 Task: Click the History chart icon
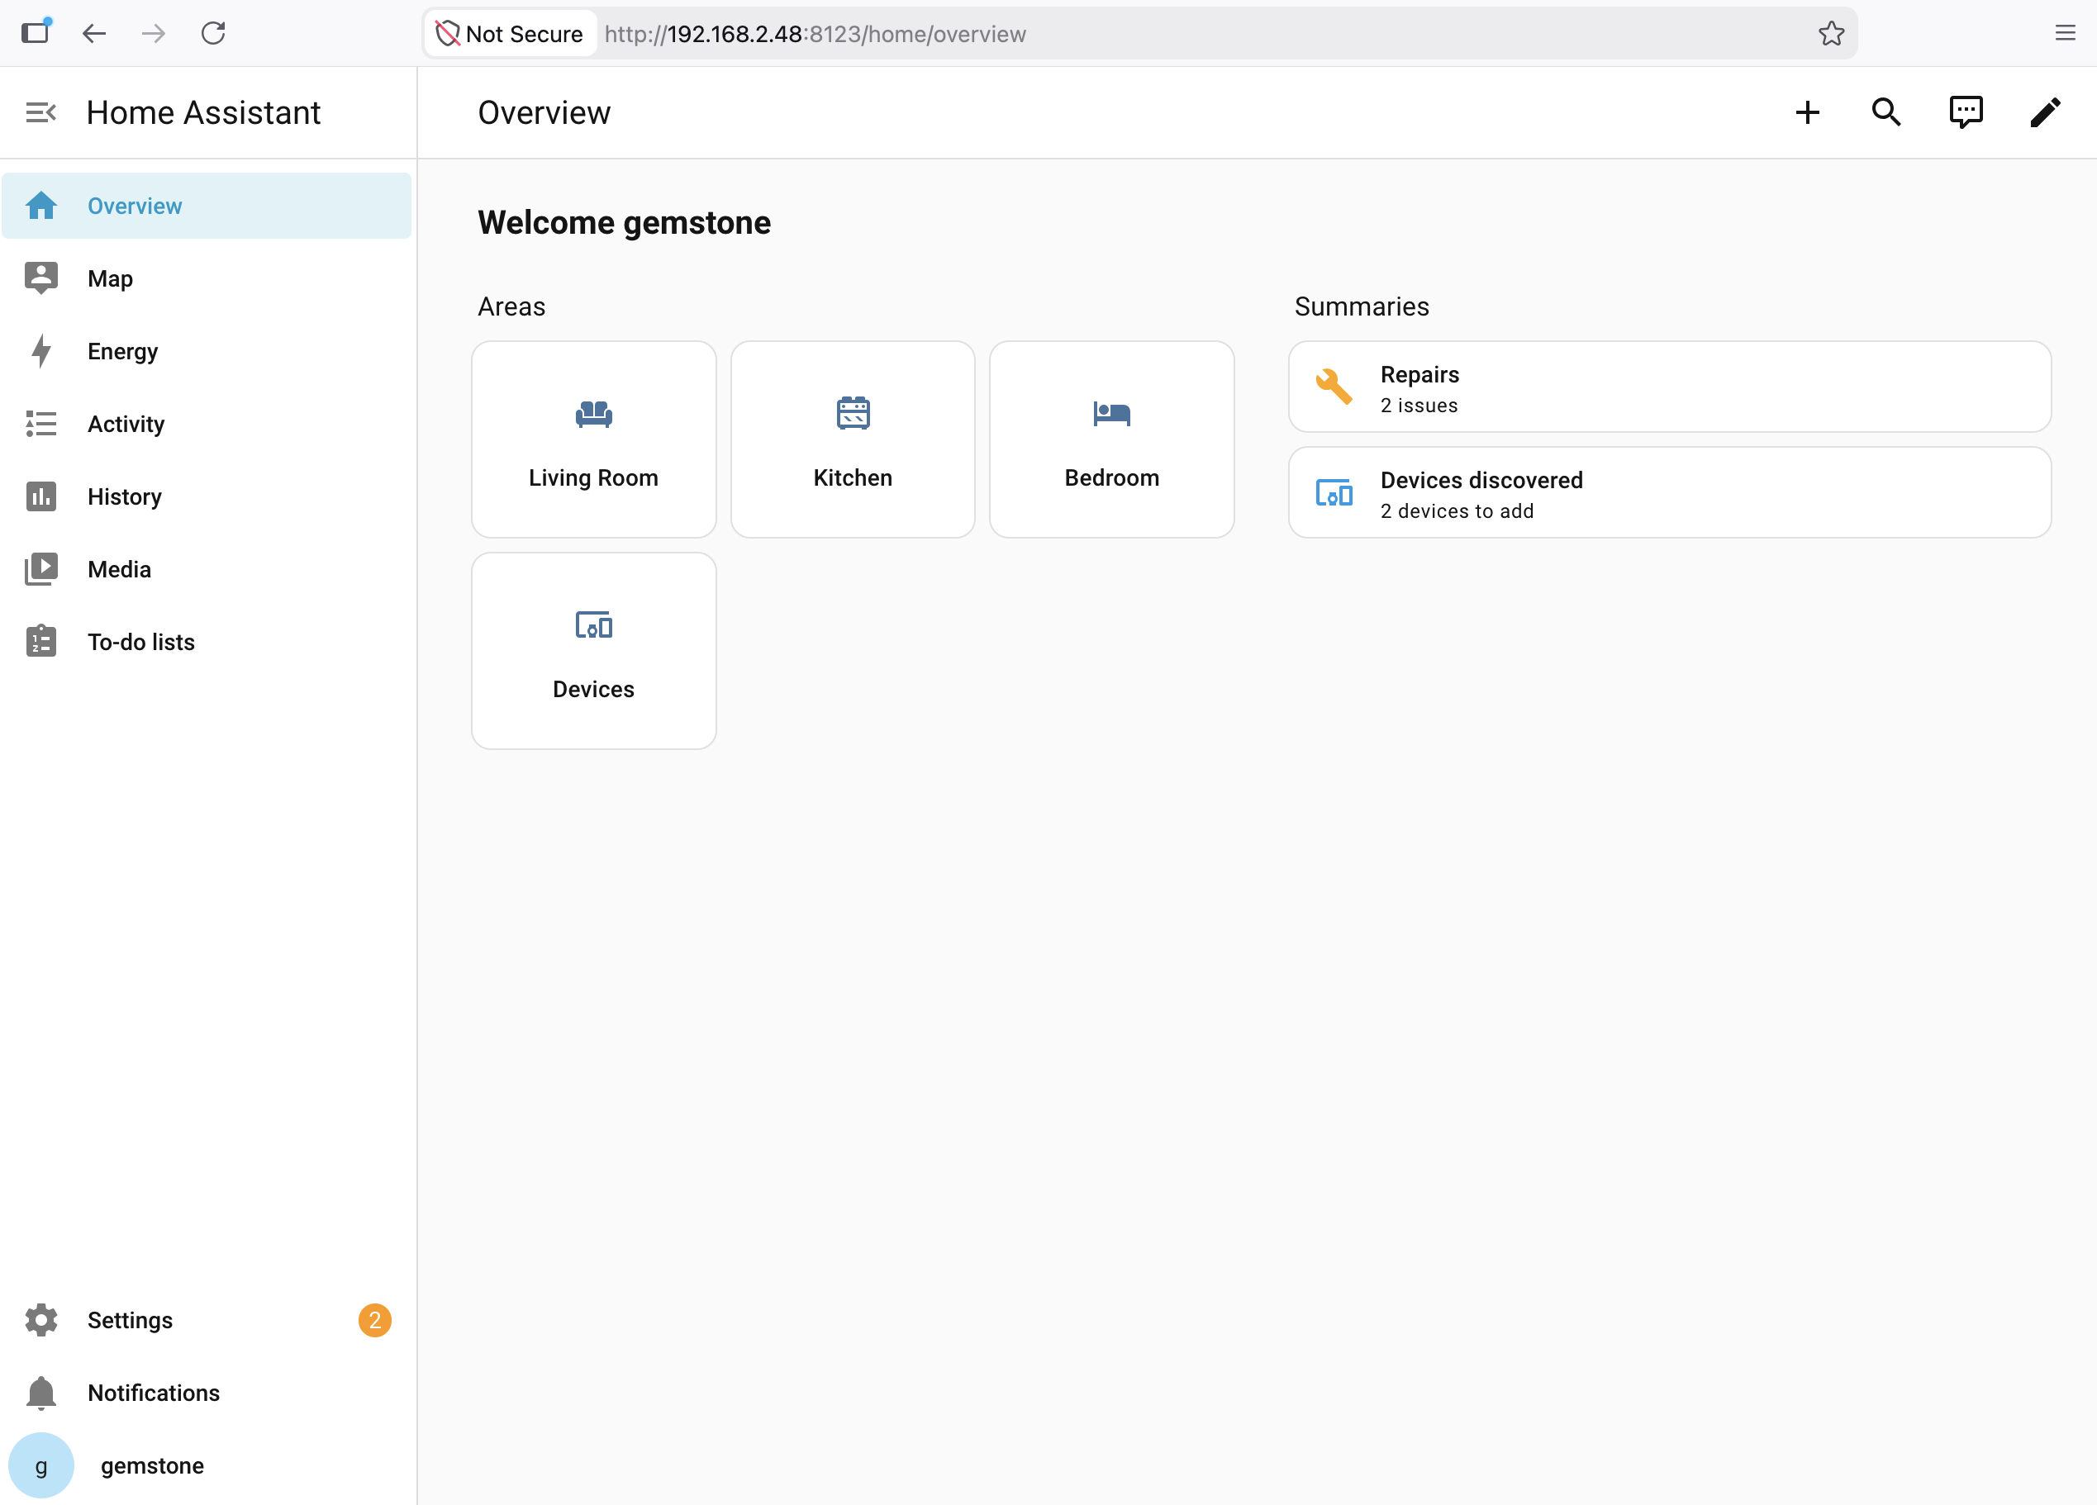(40, 496)
